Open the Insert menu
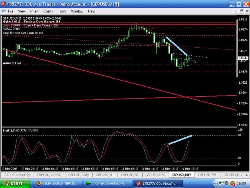 pos(34,11)
